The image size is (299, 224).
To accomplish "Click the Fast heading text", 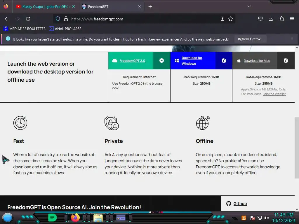I will click(x=19, y=141).
